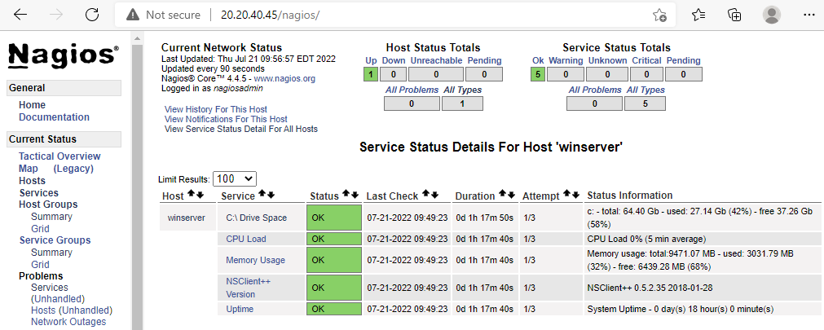Filter services by Warning header
824x330 pixels.
click(566, 61)
